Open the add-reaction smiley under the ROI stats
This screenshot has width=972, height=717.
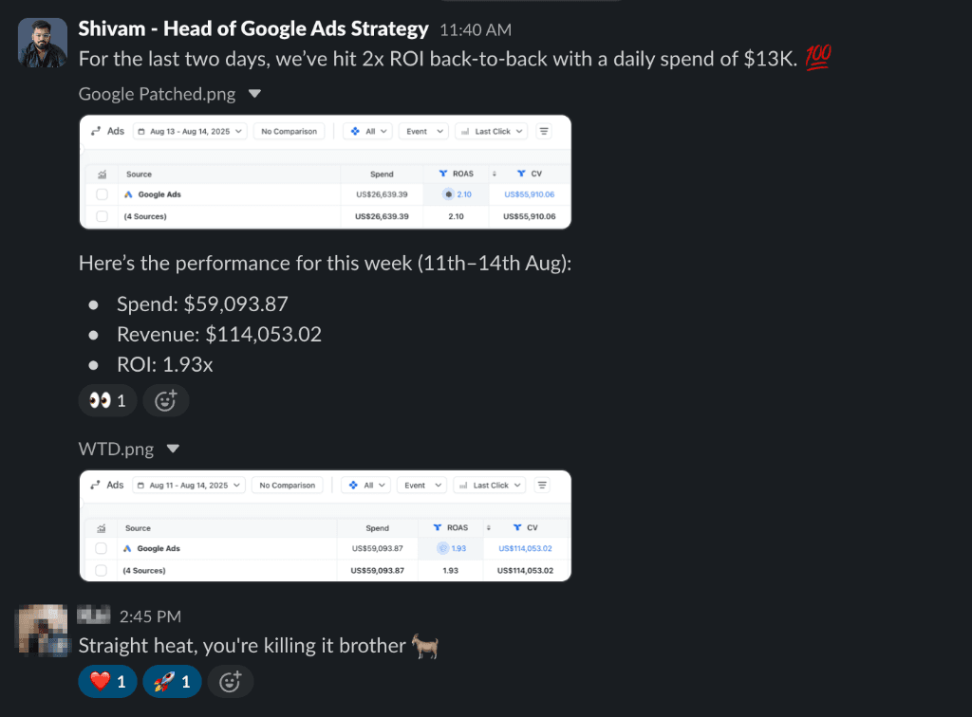(x=166, y=400)
